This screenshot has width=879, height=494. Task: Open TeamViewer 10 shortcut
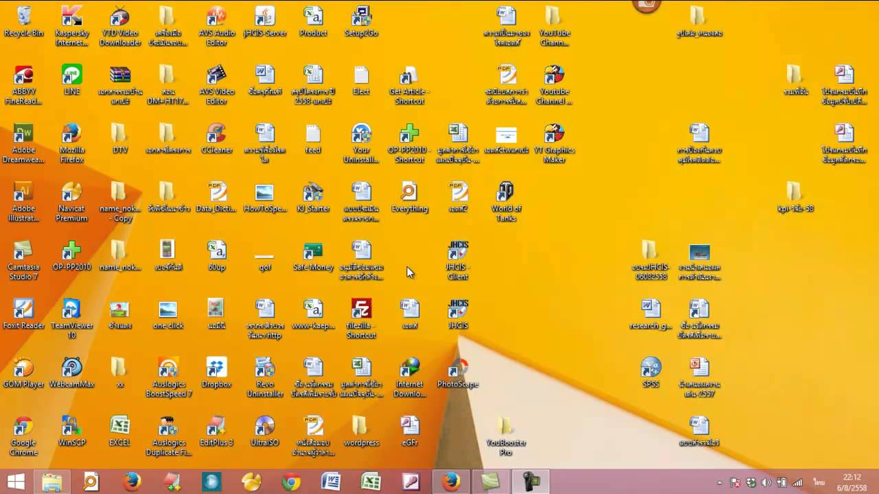tap(71, 319)
